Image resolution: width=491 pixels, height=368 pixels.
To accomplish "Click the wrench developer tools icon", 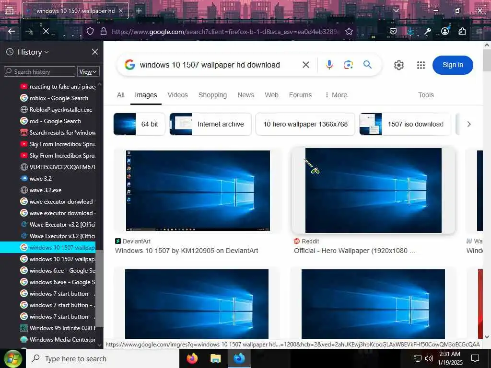I will [427, 31].
